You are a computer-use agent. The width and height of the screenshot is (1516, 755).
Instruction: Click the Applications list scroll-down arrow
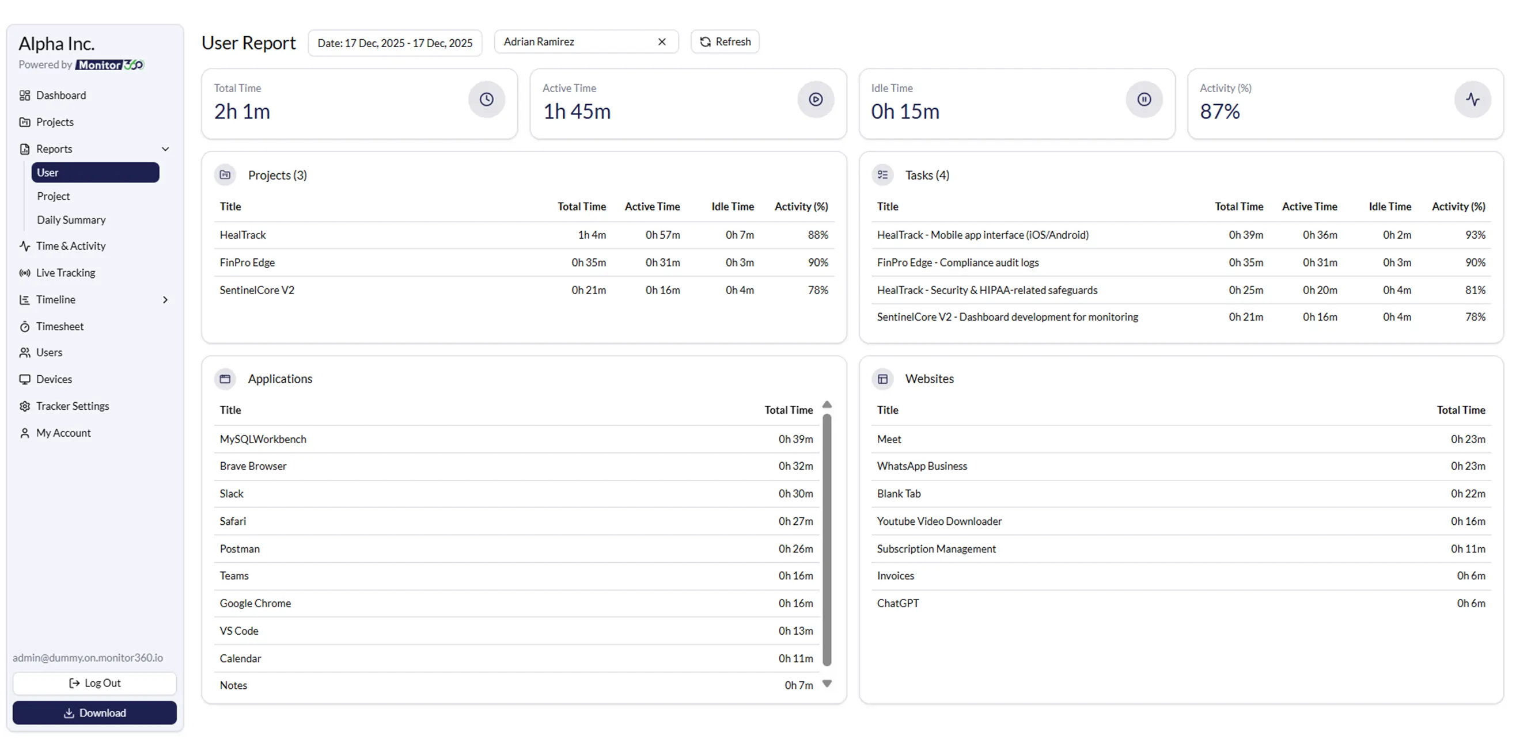point(828,684)
